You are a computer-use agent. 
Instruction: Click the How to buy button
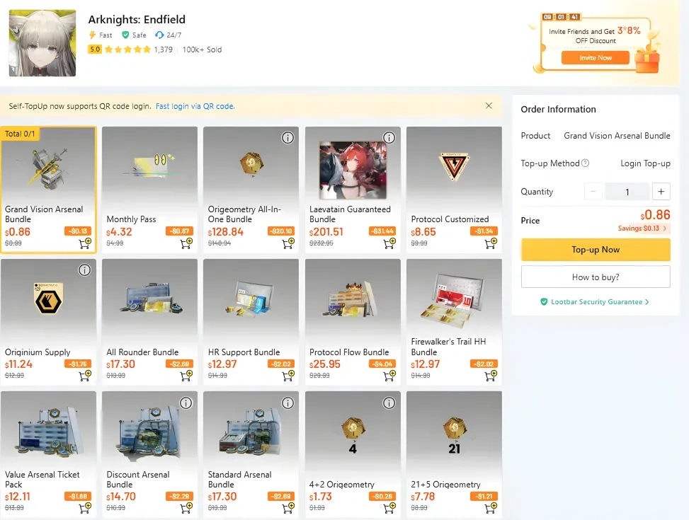tap(595, 277)
